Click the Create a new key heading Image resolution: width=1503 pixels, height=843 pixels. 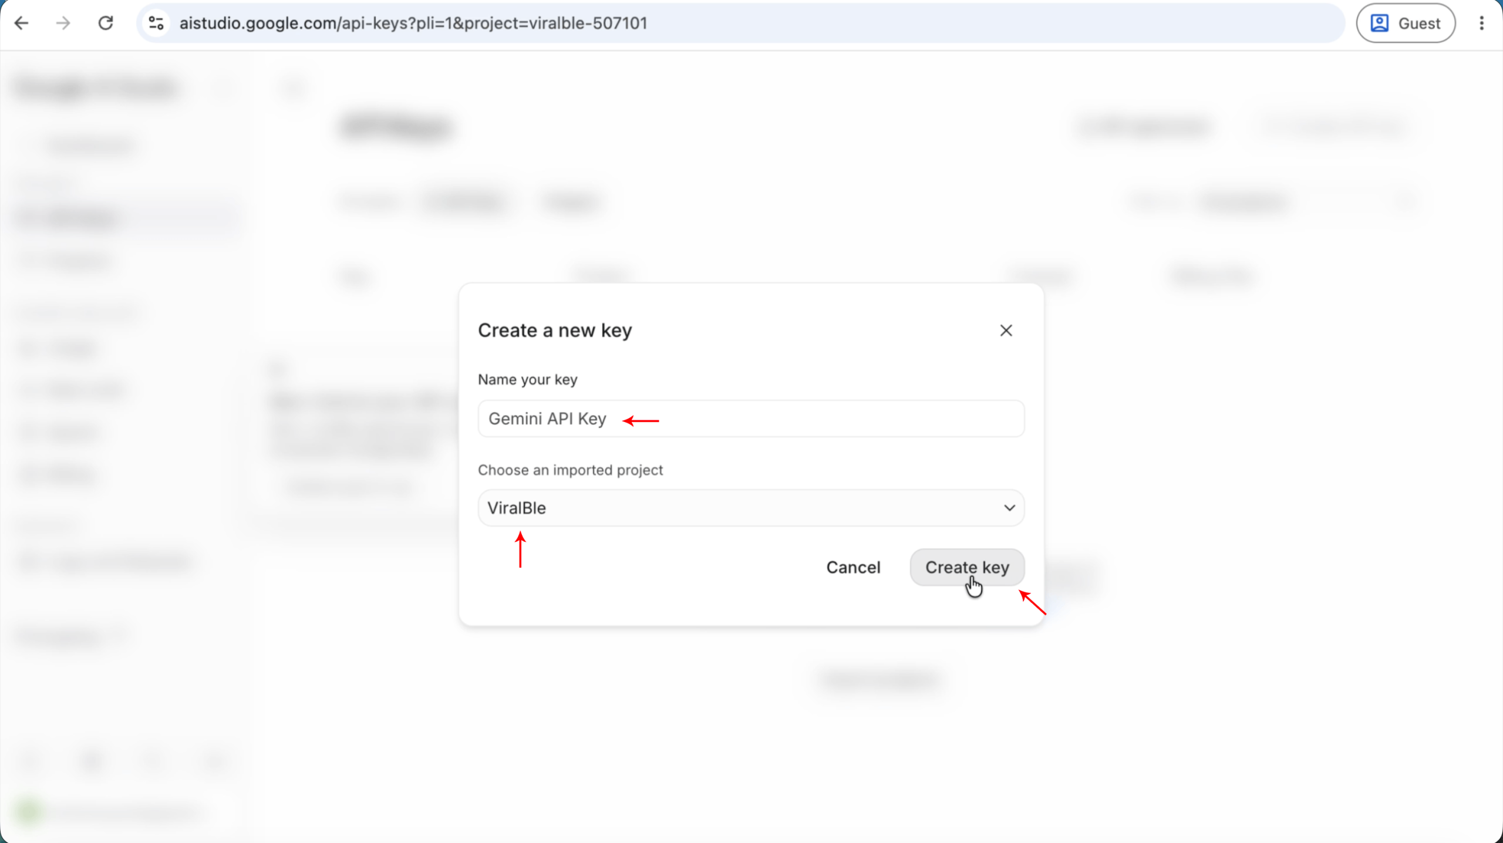click(555, 331)
